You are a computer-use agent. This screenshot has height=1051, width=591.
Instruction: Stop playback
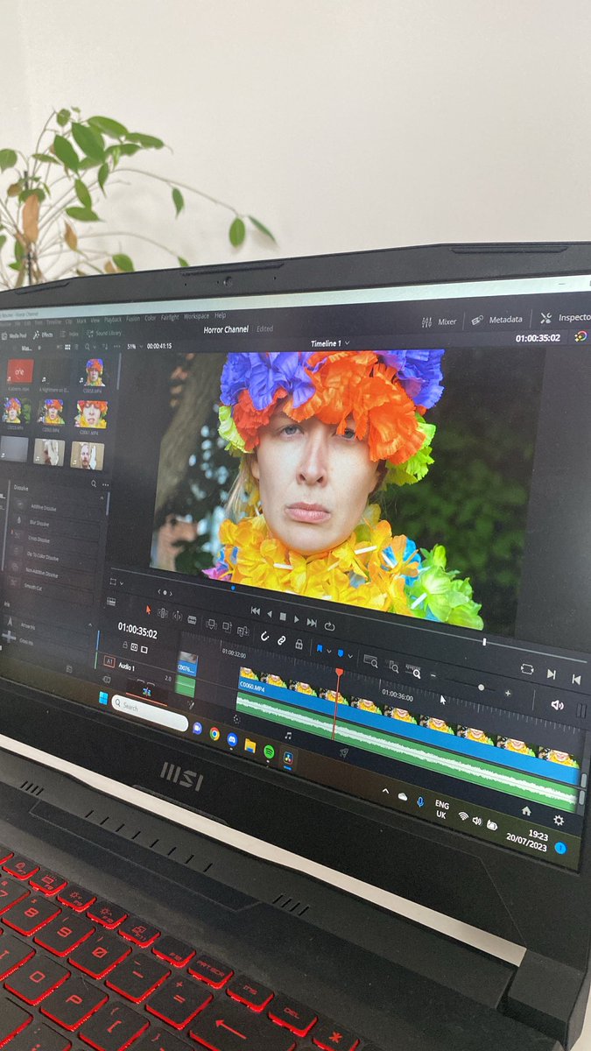point(283,616)
